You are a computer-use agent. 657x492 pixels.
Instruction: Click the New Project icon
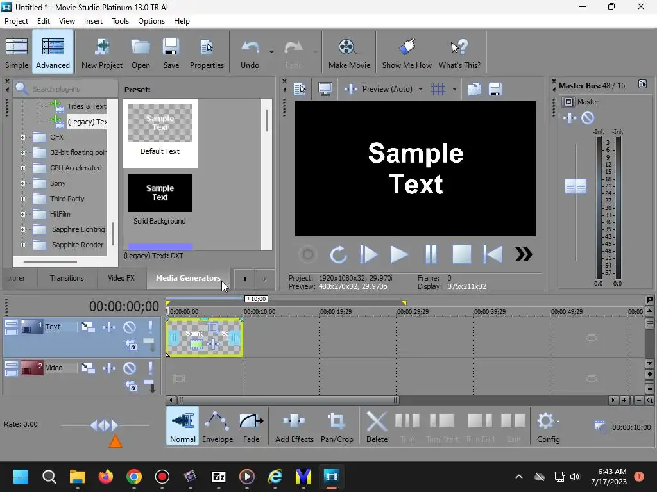[102, 47]
